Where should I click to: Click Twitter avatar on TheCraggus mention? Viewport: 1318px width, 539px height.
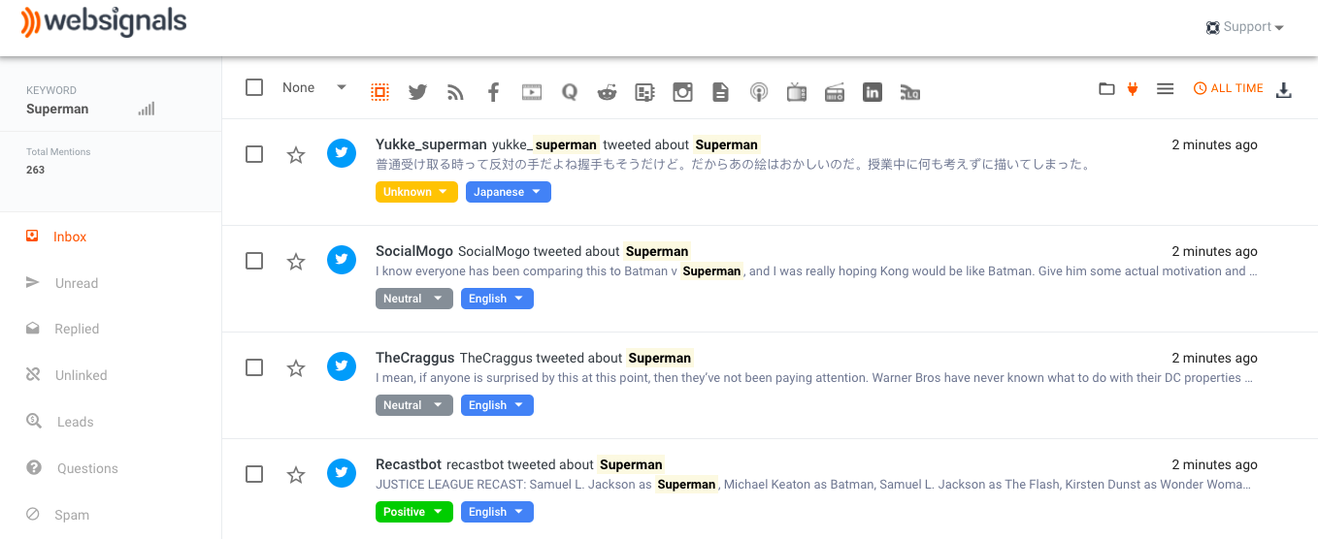click(342, 366)
